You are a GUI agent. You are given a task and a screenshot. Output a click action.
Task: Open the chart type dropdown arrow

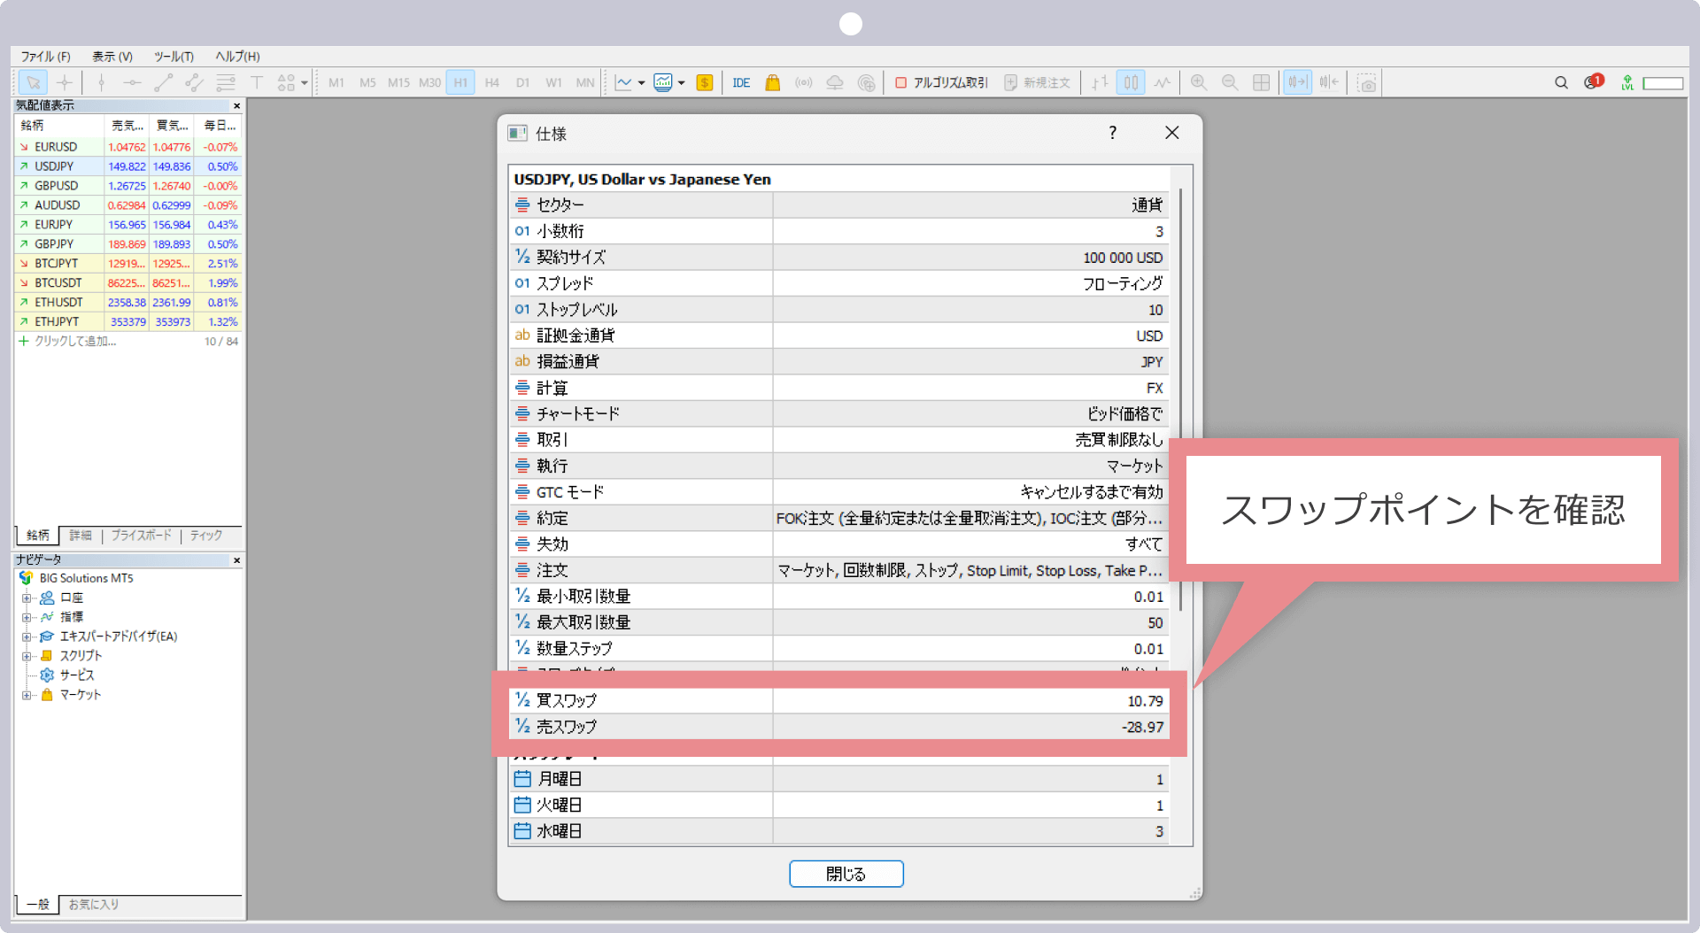click(x=641, y=83)
